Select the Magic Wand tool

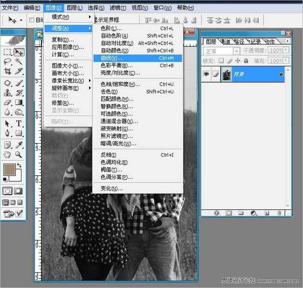coord(19,62)
